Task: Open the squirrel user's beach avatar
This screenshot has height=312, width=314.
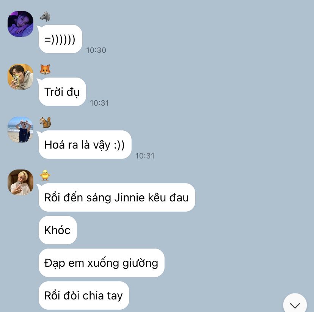Action: coord(20,130)
